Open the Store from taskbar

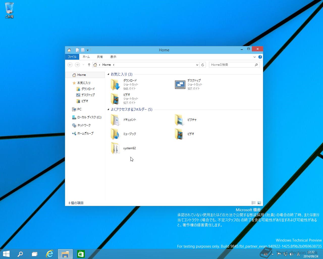(x=81, y=254)
